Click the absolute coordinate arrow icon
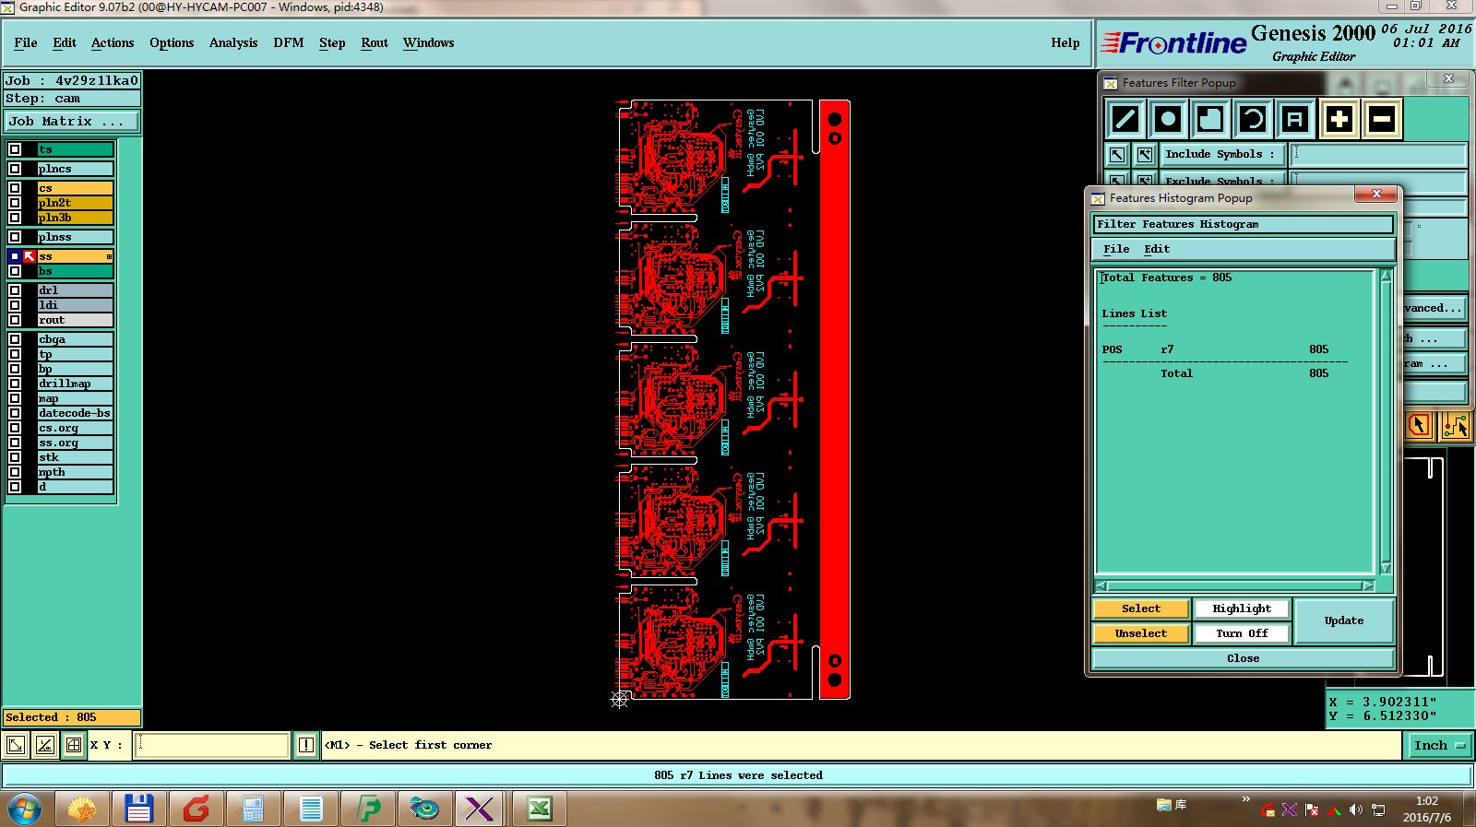The image size is (1476, 827). [x=16, y=745]
